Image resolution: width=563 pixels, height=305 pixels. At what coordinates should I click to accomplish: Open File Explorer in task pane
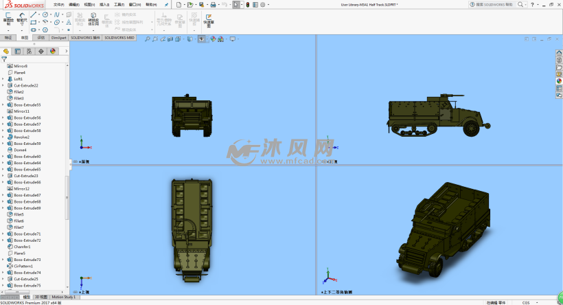559,67
